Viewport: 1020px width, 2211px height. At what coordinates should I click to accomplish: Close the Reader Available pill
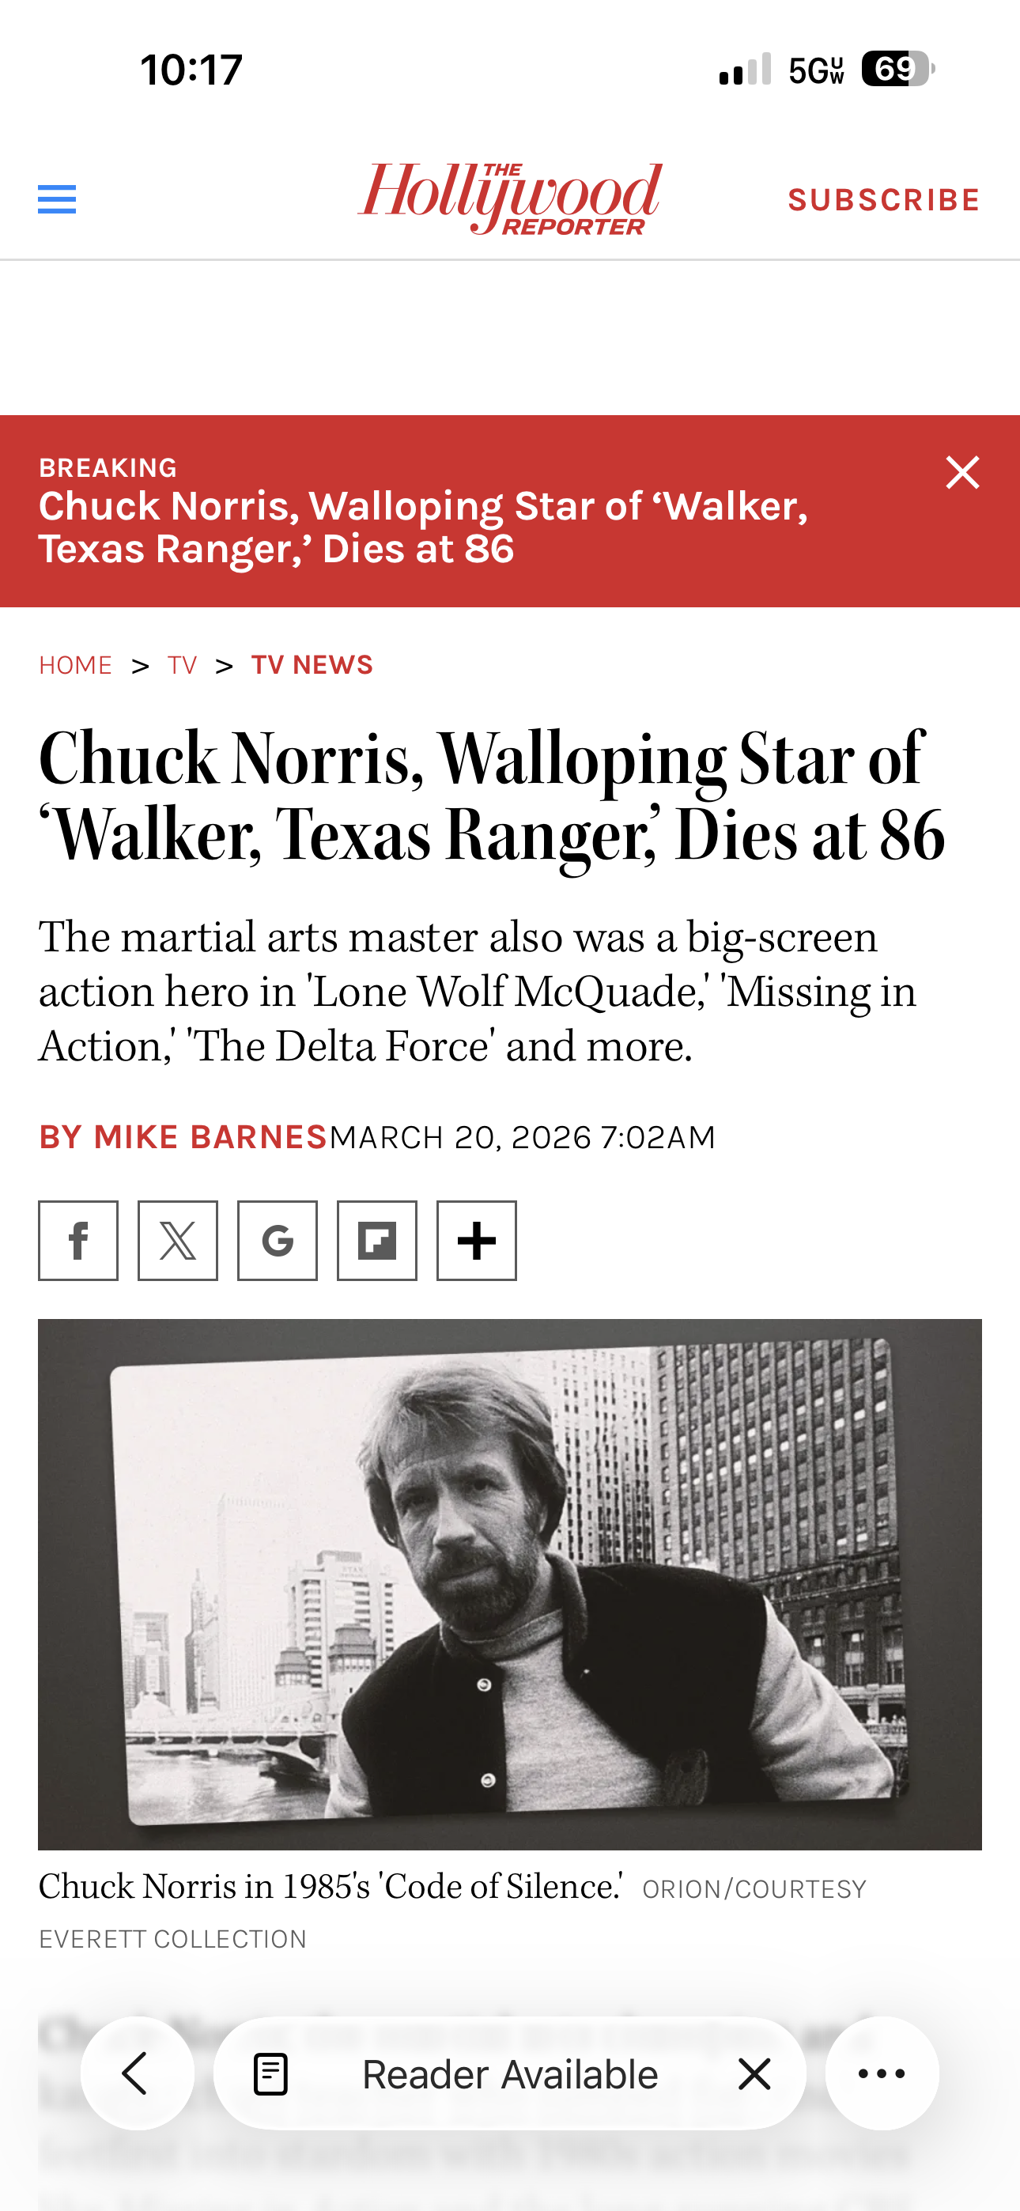754,2073
